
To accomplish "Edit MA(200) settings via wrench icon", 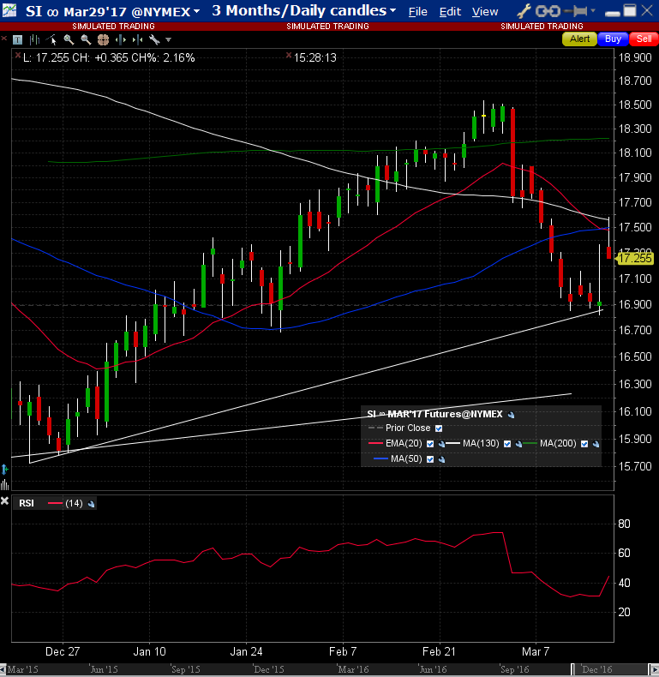I will pos(596,444).
